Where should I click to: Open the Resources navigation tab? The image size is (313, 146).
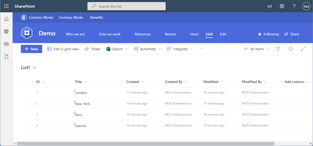coord(143,34)
